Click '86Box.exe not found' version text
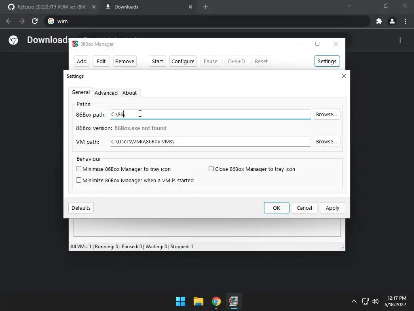The height and width of the screenshot is (311, 414). [x=140, y=128]
